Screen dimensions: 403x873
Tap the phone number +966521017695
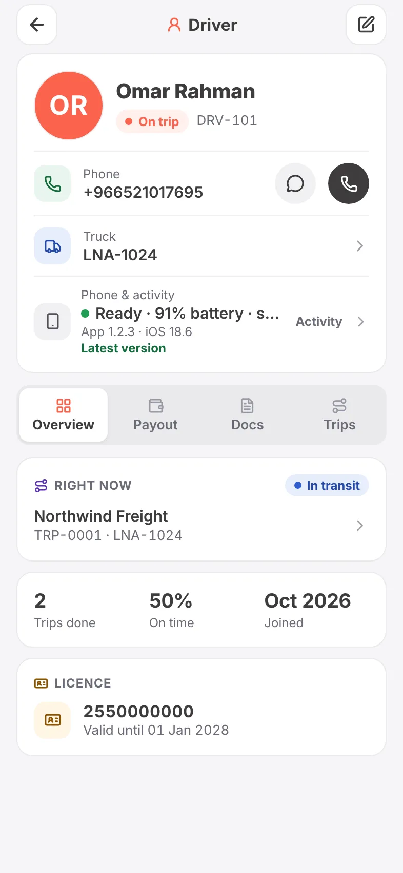click(x=143, y=192)
